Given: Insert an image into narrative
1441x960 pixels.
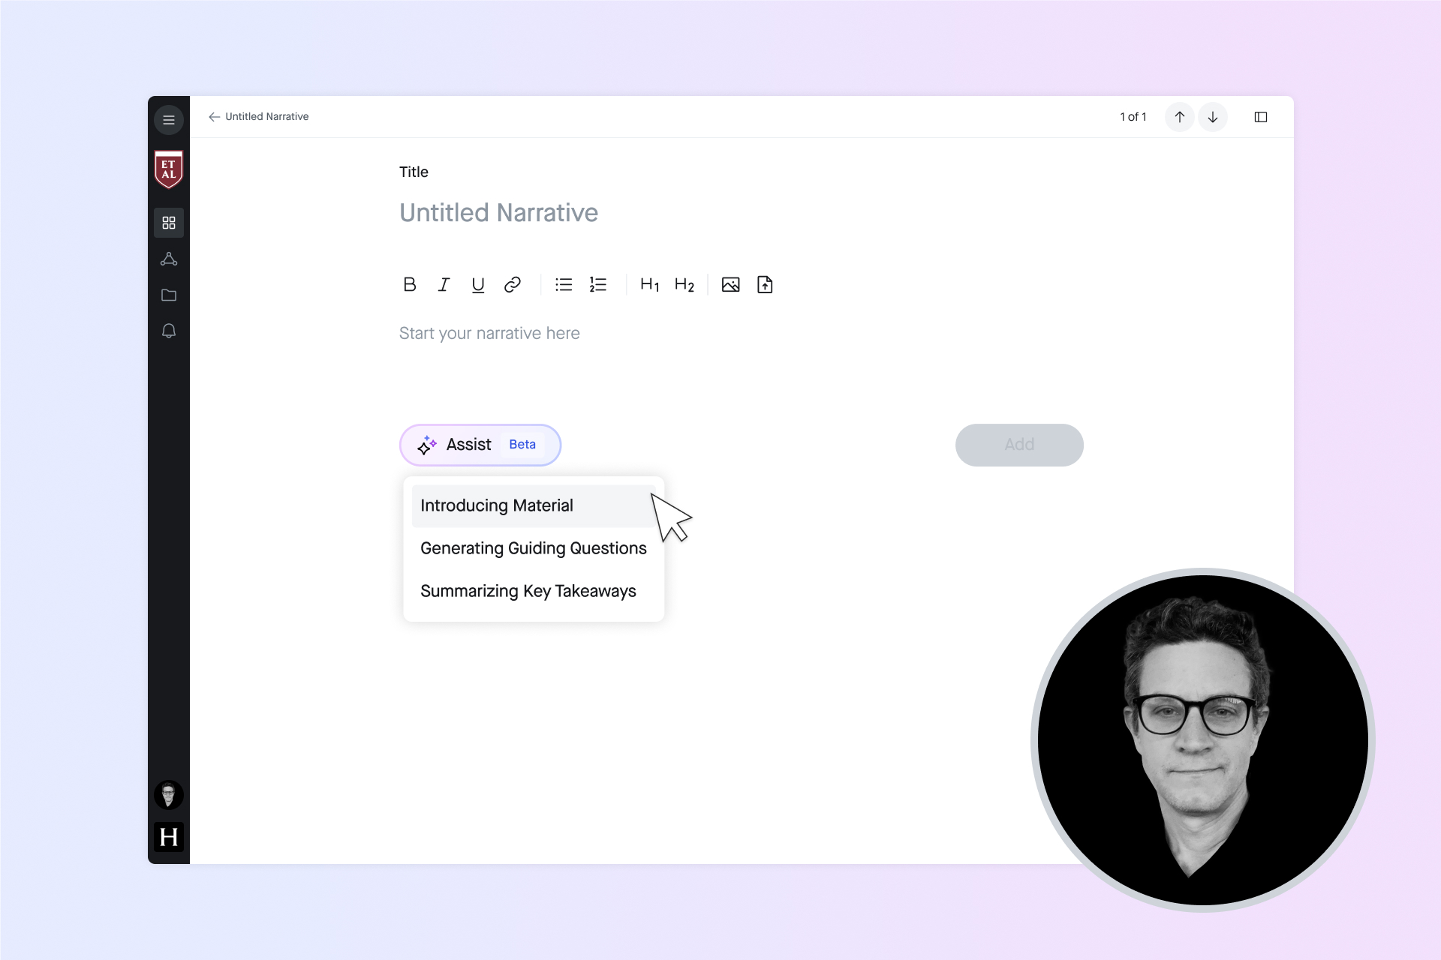Looking at the screenshot, I should (x=730, y=285).
